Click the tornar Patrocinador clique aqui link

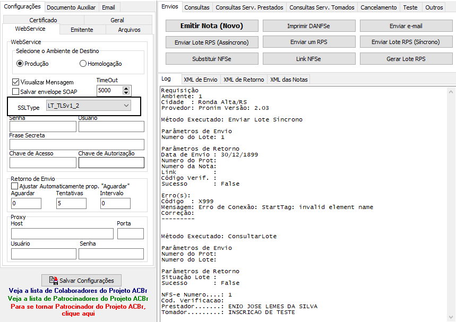pos(78,310)
